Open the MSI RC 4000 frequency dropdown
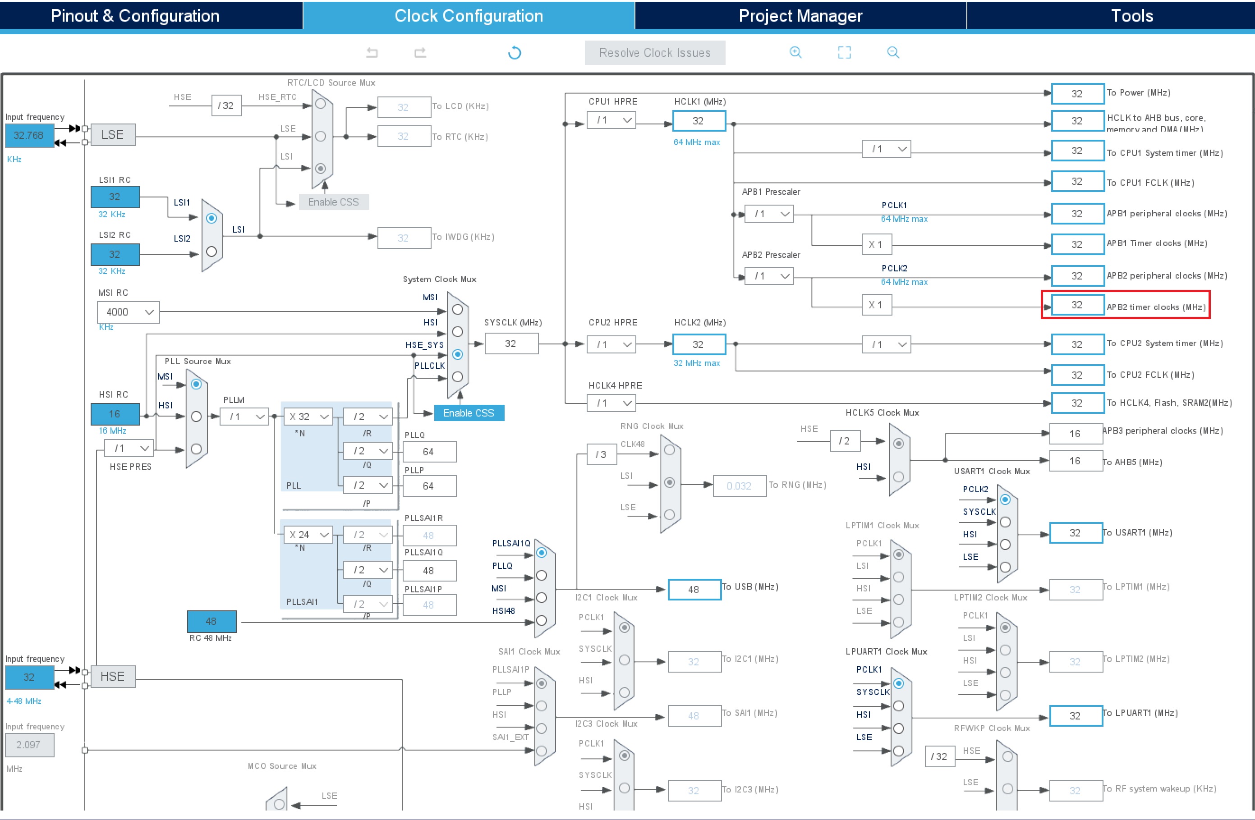 [x=128, y=312]
